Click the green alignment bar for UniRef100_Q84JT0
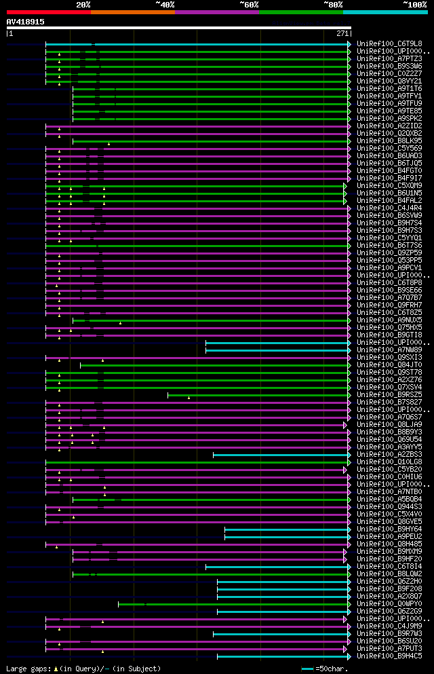Screen dimensions: 434x674 point(216,365)
